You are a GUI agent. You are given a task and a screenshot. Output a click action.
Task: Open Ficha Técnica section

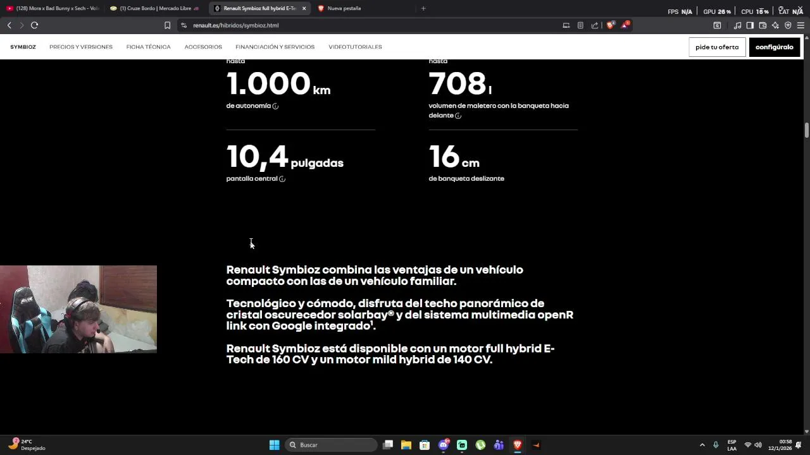[148, 47]
